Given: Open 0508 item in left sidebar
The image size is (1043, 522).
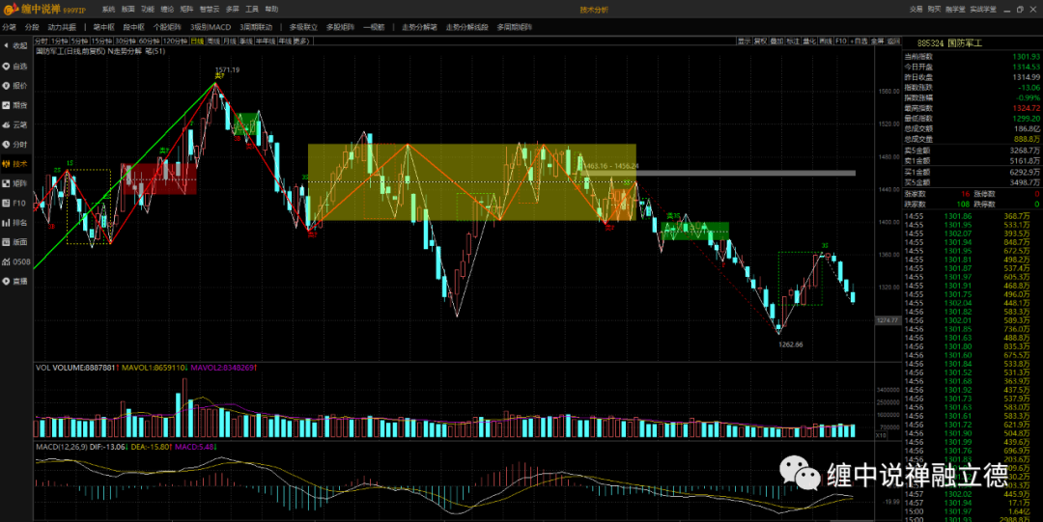Looking at the screenshot, I should tap(15, 261).
